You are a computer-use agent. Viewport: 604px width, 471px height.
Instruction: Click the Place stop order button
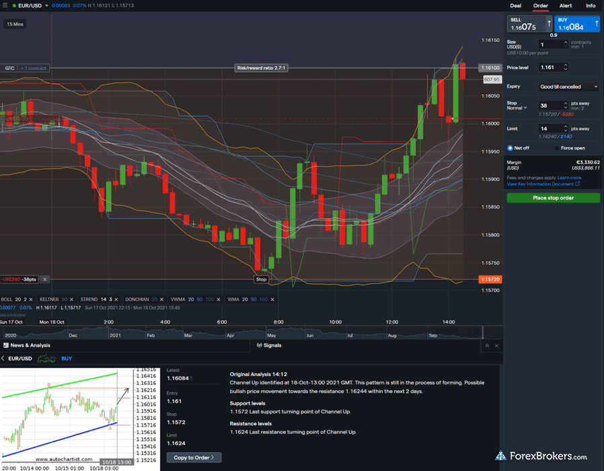click(553, 198)
